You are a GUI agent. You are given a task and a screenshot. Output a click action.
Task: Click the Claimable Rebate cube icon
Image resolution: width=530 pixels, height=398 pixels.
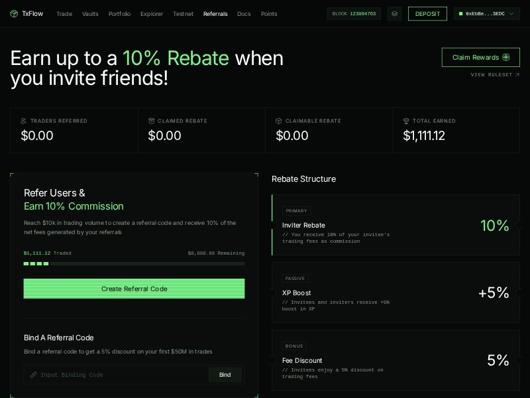pos(279,121)
